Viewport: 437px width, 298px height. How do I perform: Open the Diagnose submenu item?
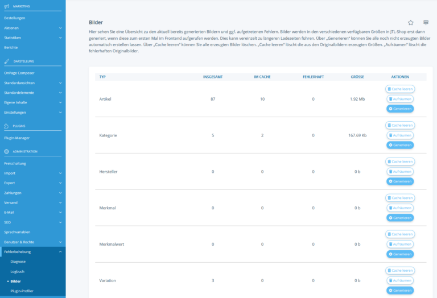[18, 261]
